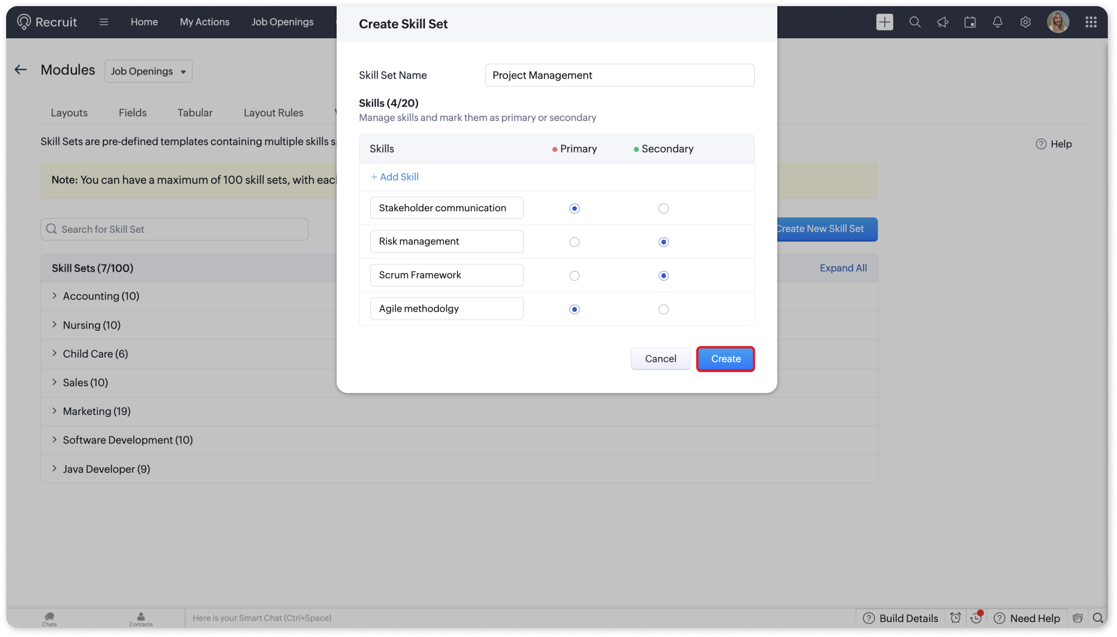Click the plus quick-create icon in header
The height and width of the screenshot is (637, 1117).
[x=884, y=22]
